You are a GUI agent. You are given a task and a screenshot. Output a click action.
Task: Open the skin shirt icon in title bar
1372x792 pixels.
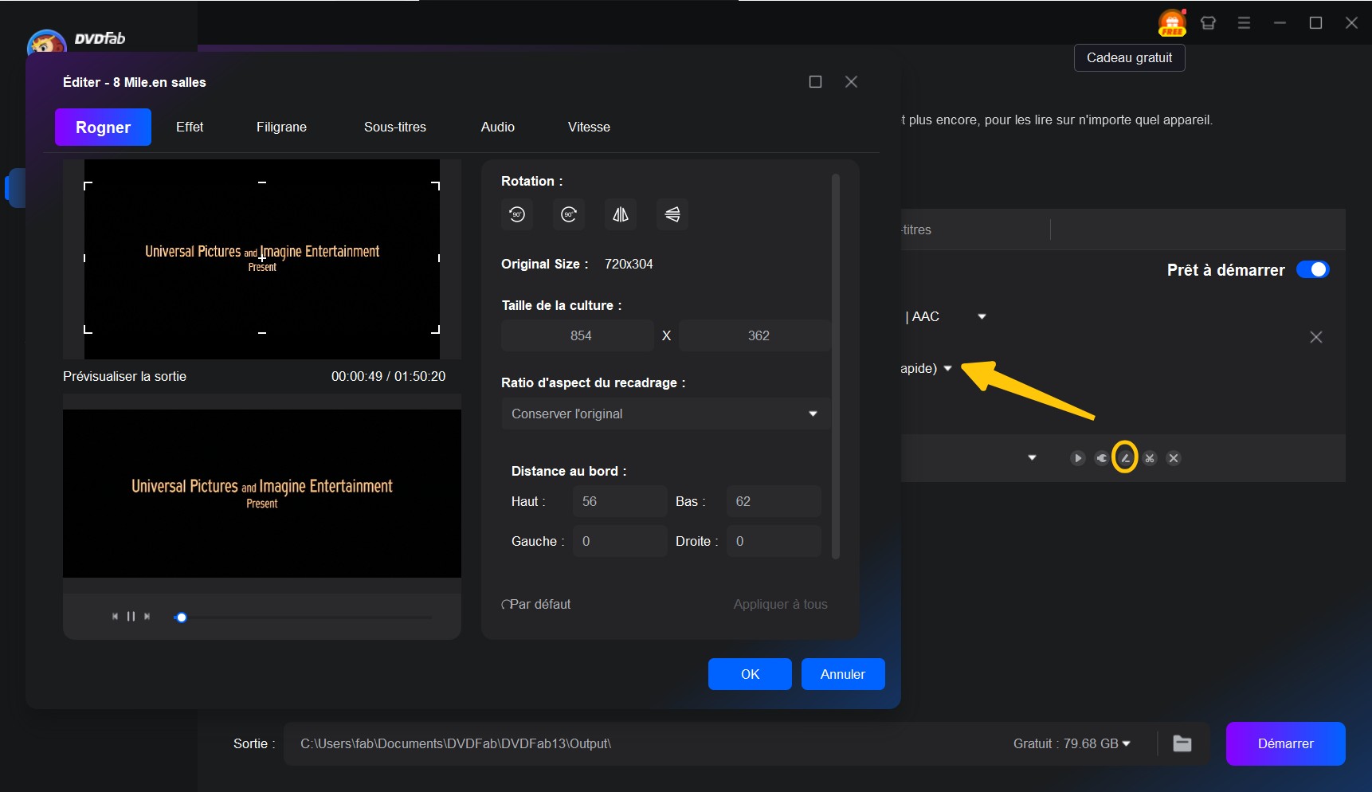pyautogui.click(x=1208, y=23)
